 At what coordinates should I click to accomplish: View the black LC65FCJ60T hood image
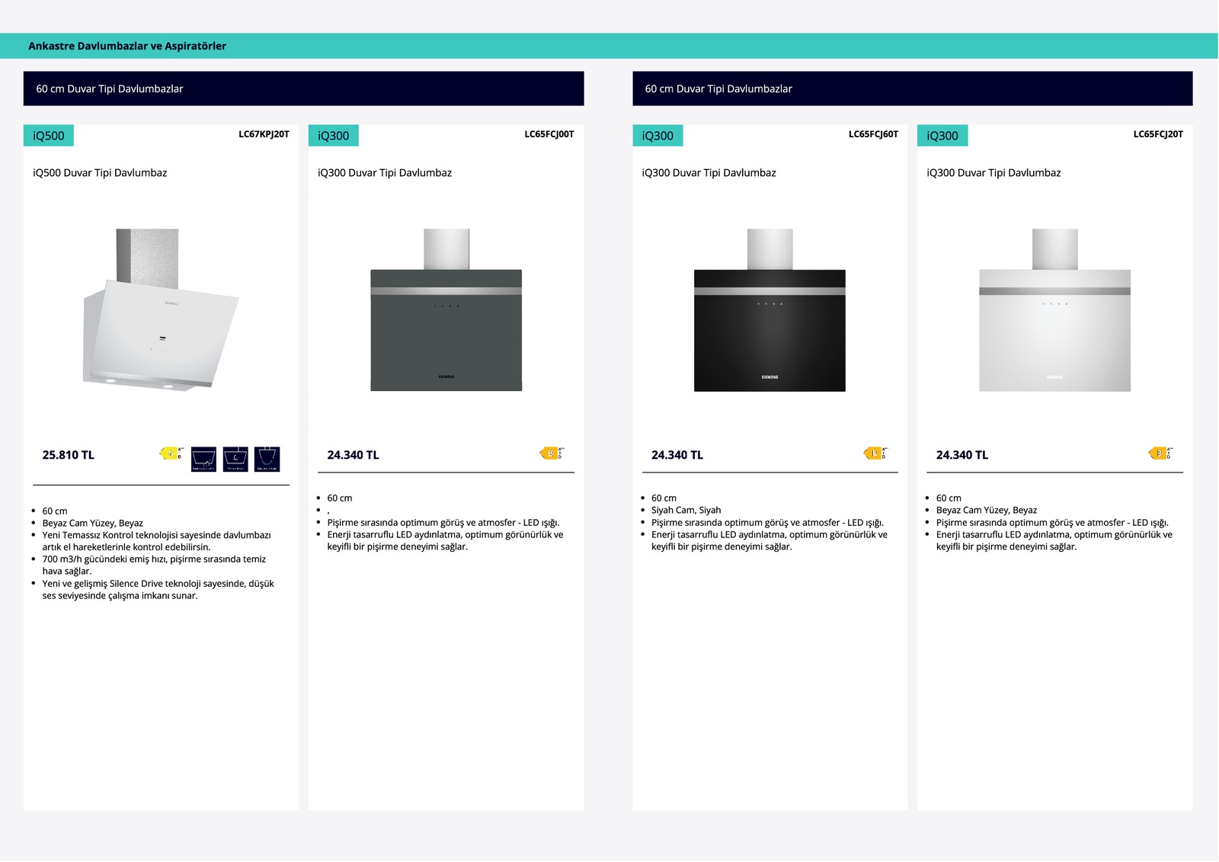769,310
